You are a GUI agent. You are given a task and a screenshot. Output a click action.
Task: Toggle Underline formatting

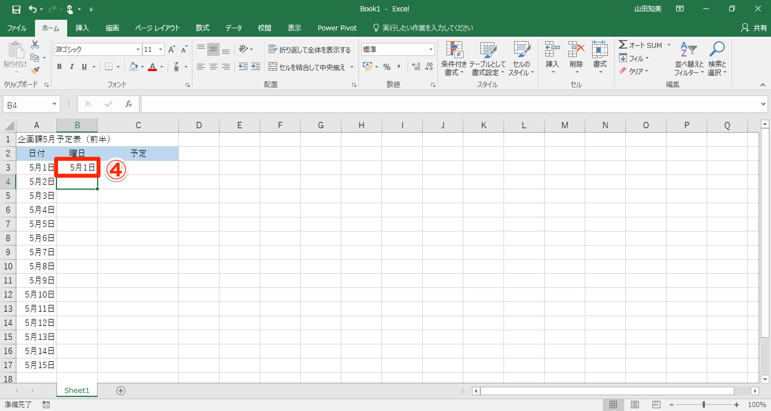tap(85, 67)
